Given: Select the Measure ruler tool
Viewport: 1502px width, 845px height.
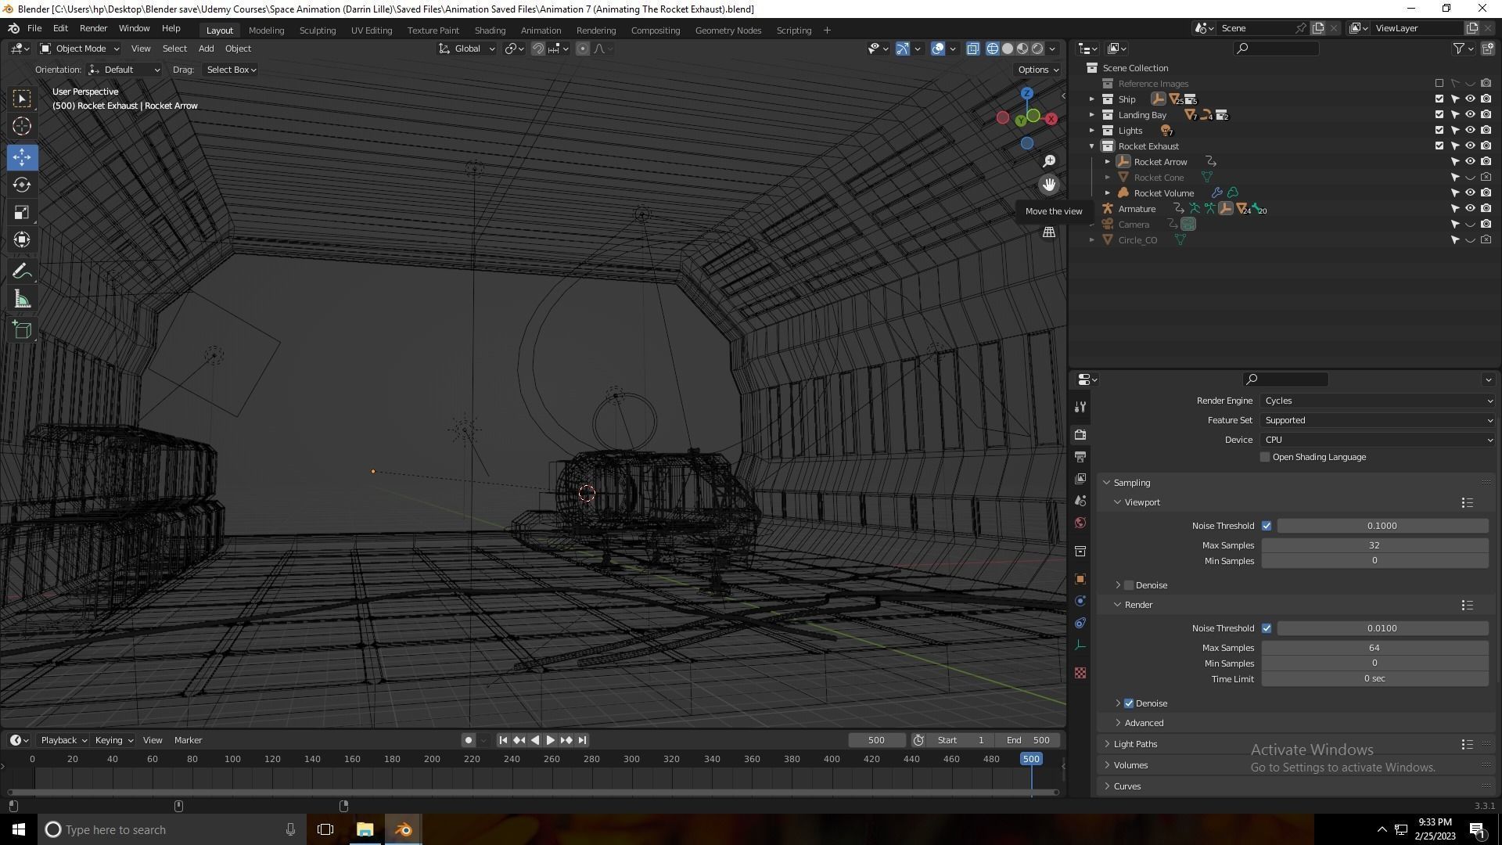Looking at the screenshot, I should coord(22,299).
